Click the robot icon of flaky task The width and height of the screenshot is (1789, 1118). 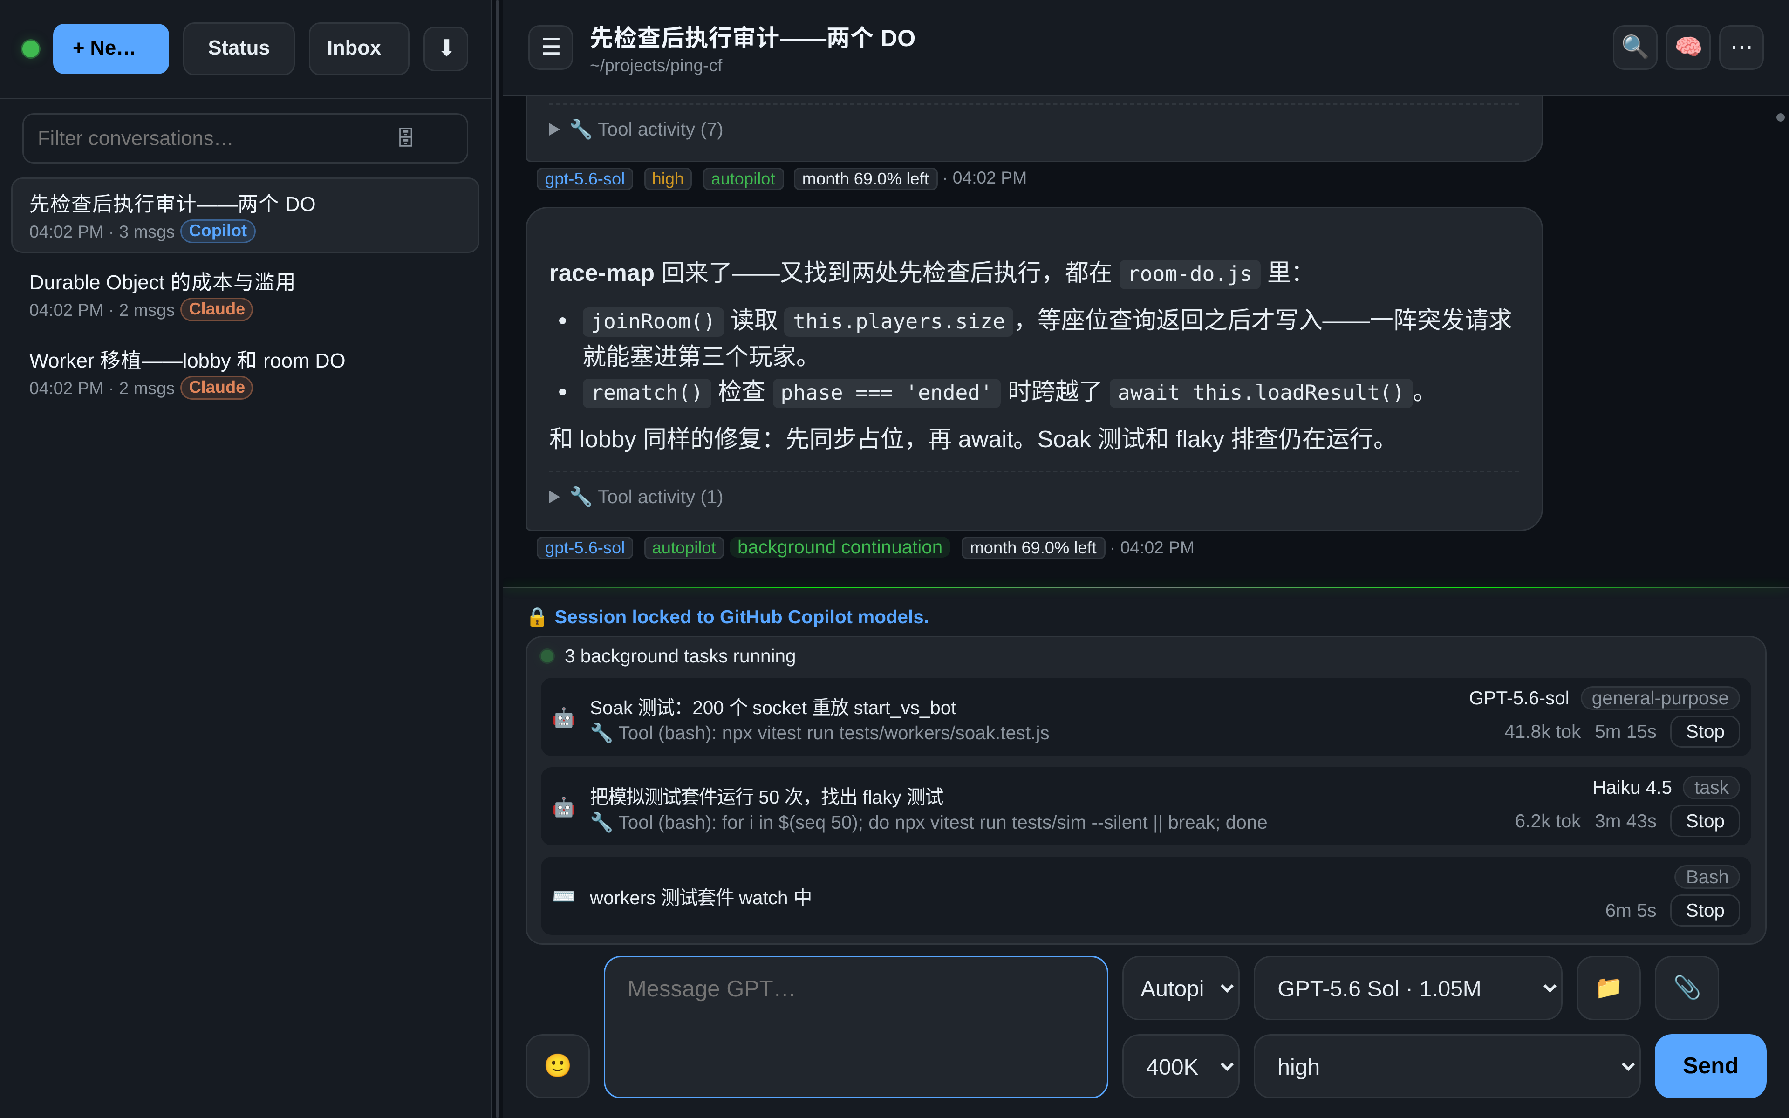564,807
